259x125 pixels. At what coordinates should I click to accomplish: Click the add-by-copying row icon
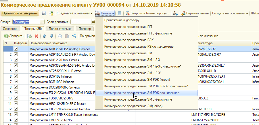coord(29,36)
